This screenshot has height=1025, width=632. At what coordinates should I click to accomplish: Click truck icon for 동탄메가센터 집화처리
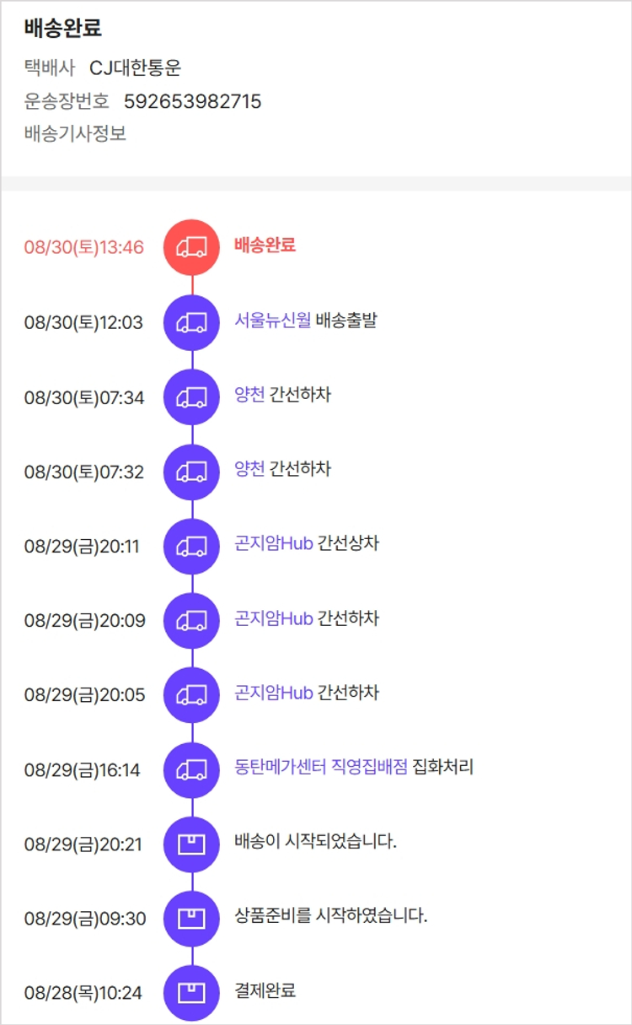tap(192, 769)
